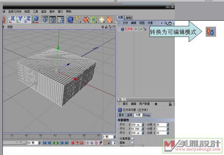
Task: Play the animation forward
Action: pos(58,143)
